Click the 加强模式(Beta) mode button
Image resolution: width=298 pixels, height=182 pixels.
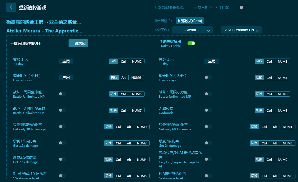tap(190, 21)
